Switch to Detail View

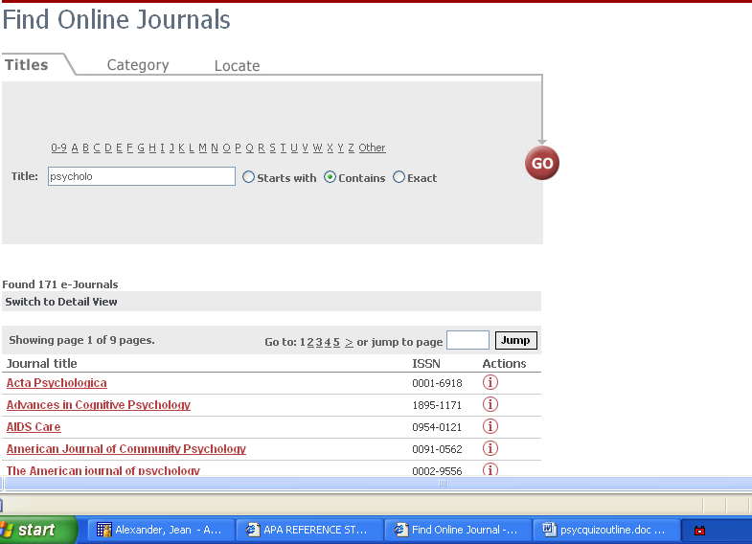61,302
